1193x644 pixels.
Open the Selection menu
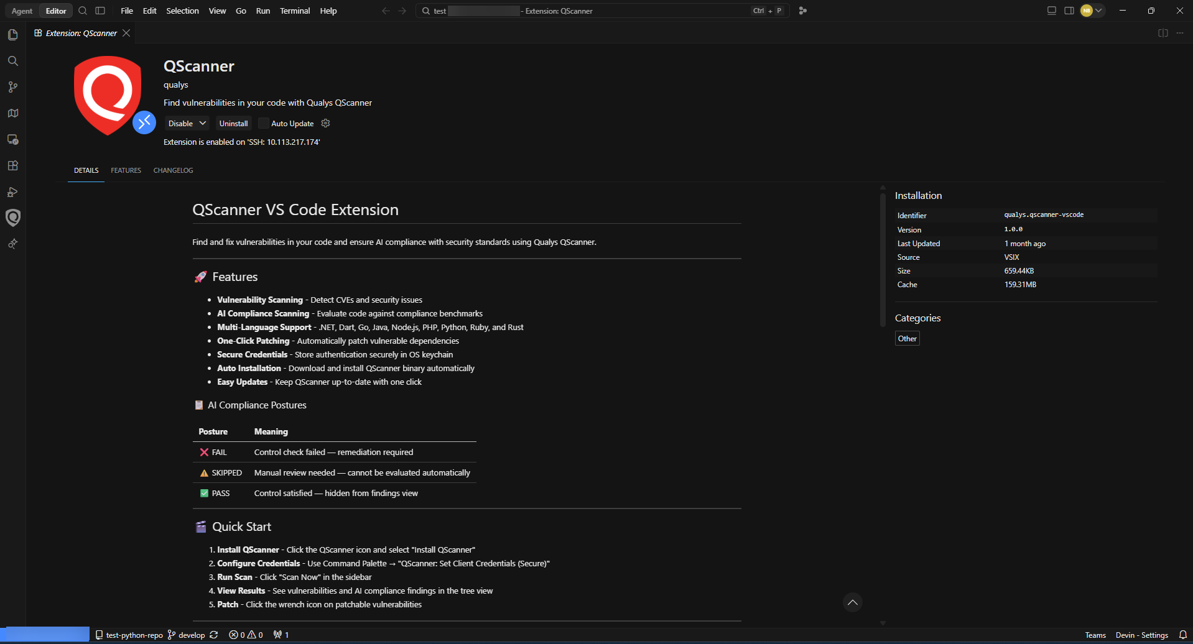[182, 11]
